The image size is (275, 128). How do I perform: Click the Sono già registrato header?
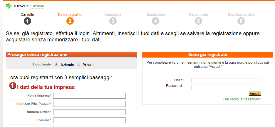tap(208, 55)
